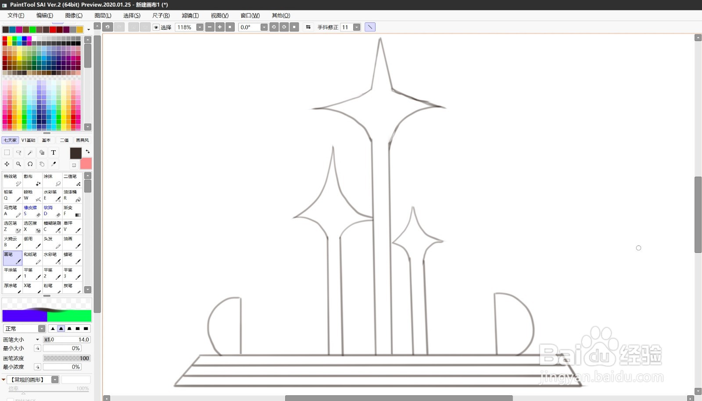
Task: Select the Magic Wand tool
Action: pos(30,153)
